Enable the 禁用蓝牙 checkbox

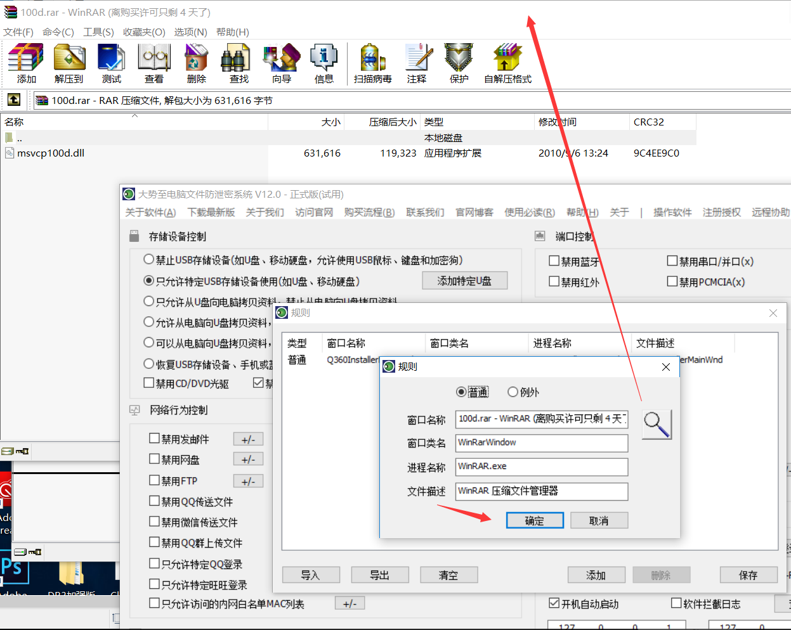pos(554,261)
